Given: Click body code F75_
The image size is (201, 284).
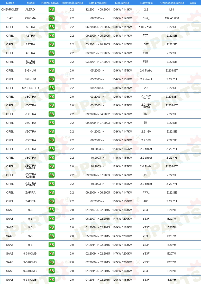Looking at the screenshot, I should 146,192.
